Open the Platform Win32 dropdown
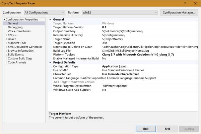The height and width of the screenshot is (134, 201). pyautogui.click(x=120, y=12)
